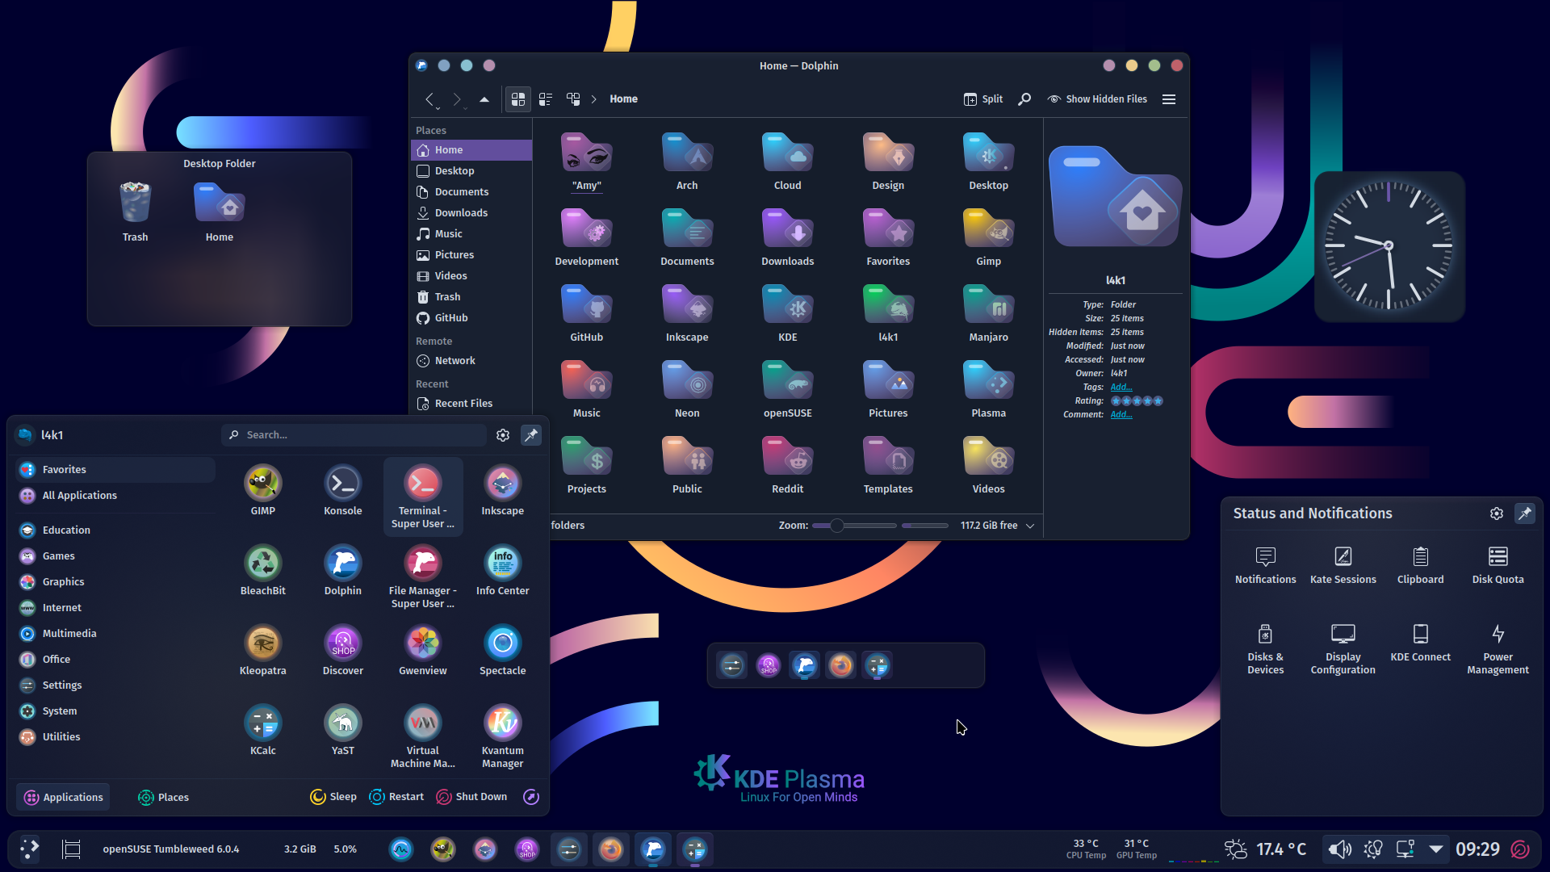The width and height of the screenshot is (1550, 872).
Task: Toggle Split view in Dolphin
Action: click(x=983, y=99)
